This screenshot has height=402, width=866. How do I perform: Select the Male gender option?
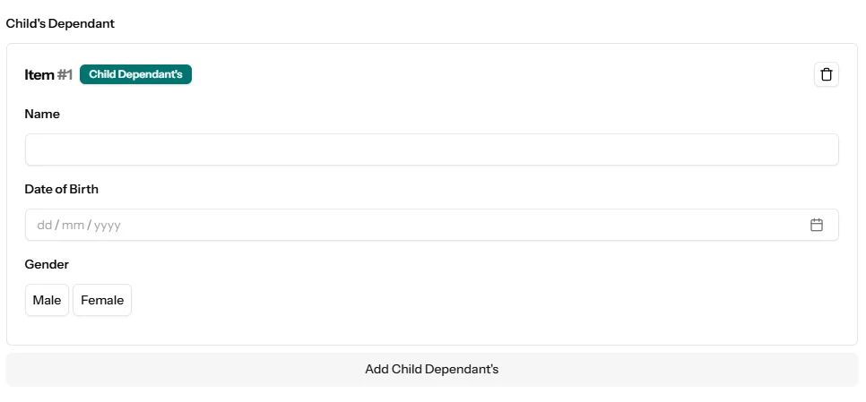pyautogui.click(x=47, y=301)
